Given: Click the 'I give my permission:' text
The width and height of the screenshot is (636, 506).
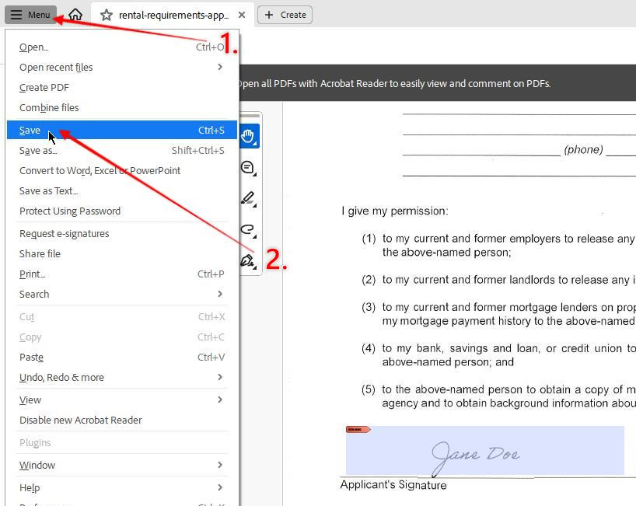Looking at the screenshot, I should pos(395,211).
